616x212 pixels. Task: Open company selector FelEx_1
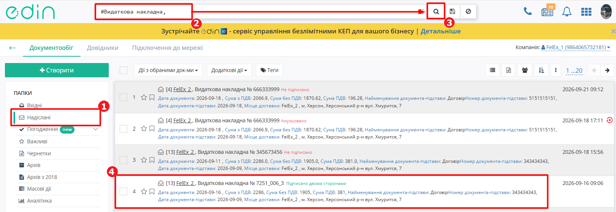tap(576, 47)
